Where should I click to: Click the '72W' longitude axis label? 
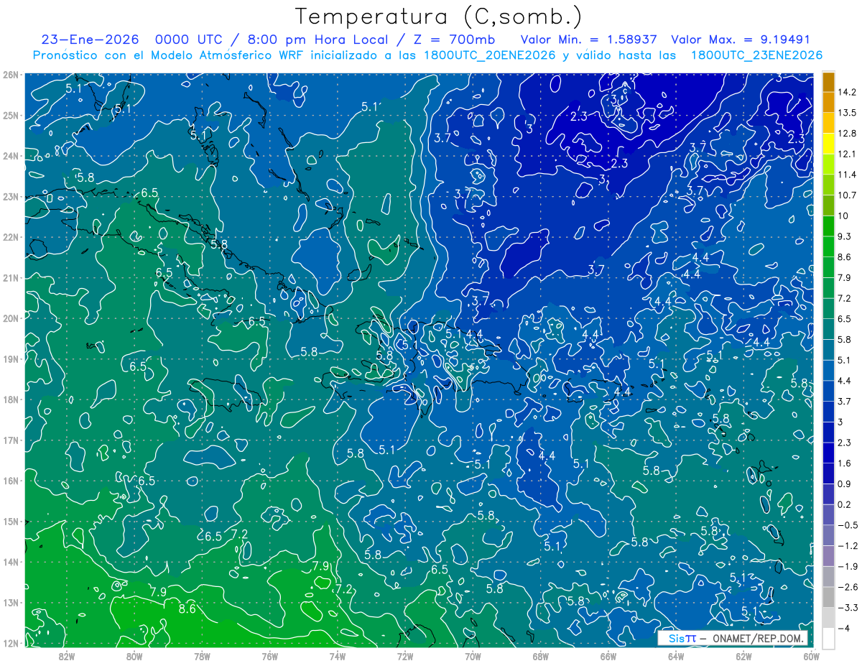[405, 656]
